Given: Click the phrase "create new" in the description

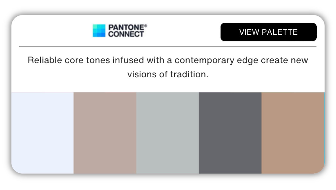Looking at the screenshot, I should [x=284, y=60].
